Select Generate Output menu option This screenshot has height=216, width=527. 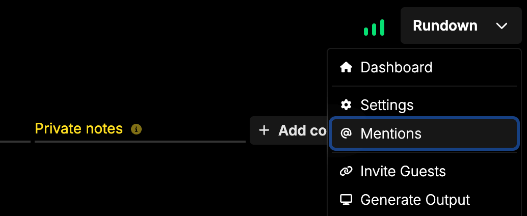(415, 200)
